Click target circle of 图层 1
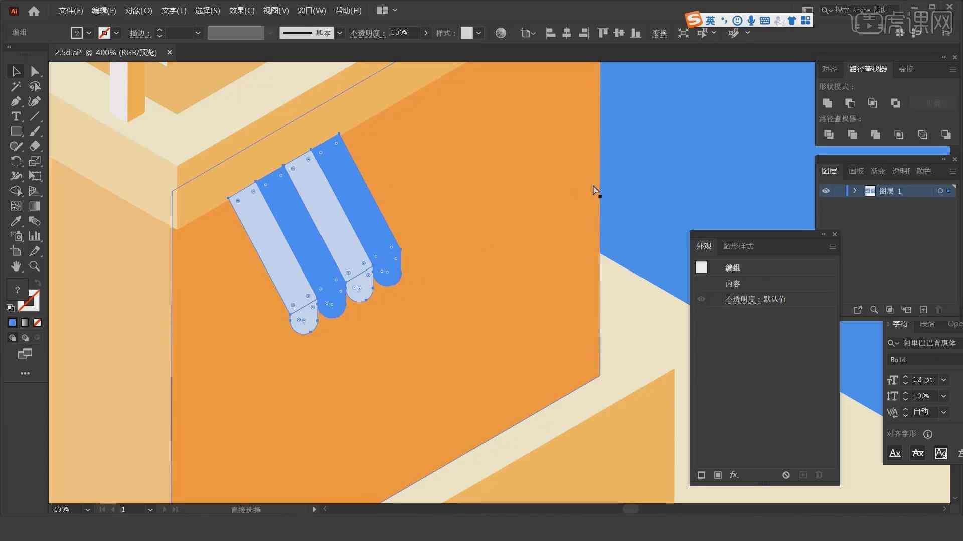The image size is (963, 541). pyautogui.click(x=940, y=191)
